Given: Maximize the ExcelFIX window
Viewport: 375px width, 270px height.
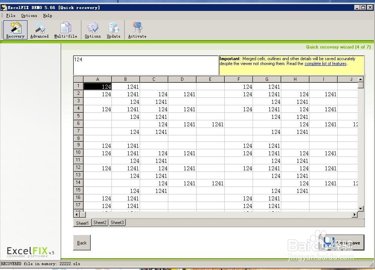Looking at the screenshot, I should (x=363, y=8).
